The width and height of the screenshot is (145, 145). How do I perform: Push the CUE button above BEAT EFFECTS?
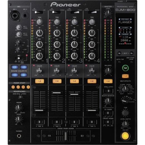125,76
